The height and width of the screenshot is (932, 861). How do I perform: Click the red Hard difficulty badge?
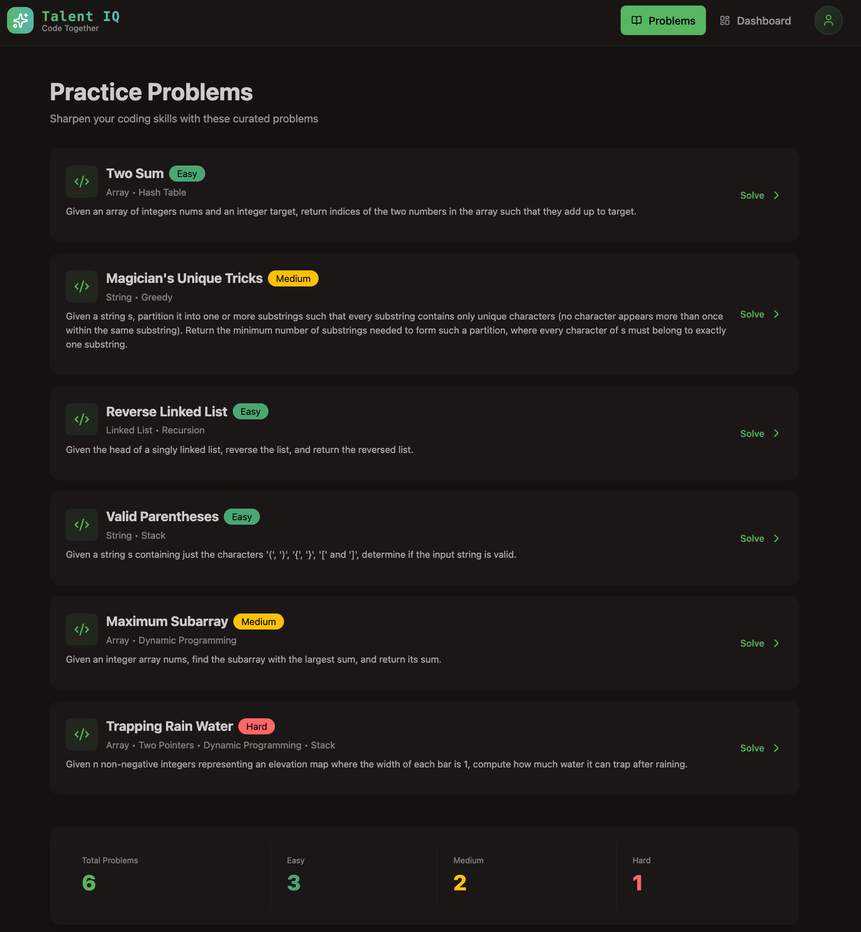(x=256, y=726)
